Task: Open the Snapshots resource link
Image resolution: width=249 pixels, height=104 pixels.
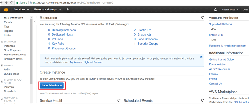Action: click(144, 34)
